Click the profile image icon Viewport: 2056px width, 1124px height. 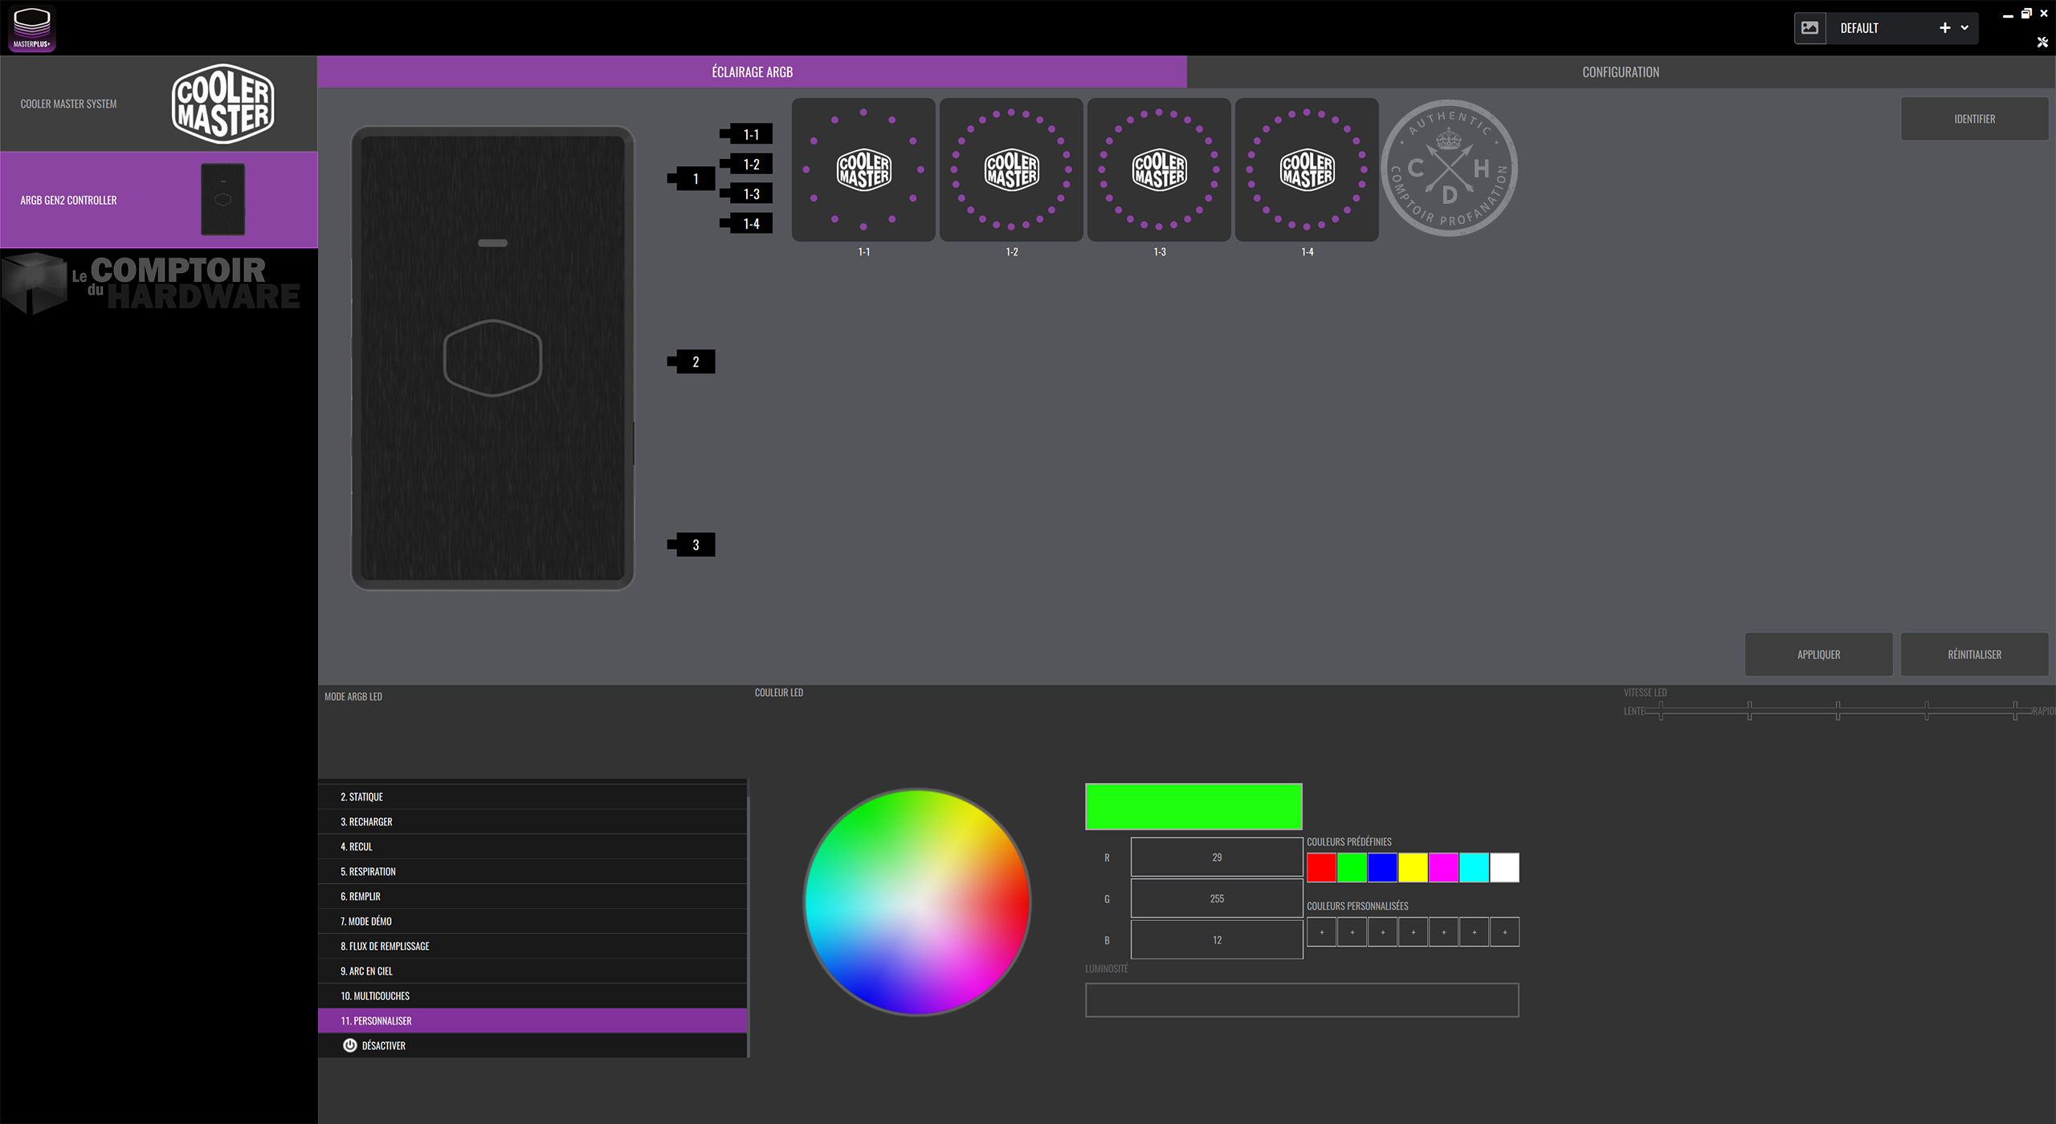[x=1809, y=28]
